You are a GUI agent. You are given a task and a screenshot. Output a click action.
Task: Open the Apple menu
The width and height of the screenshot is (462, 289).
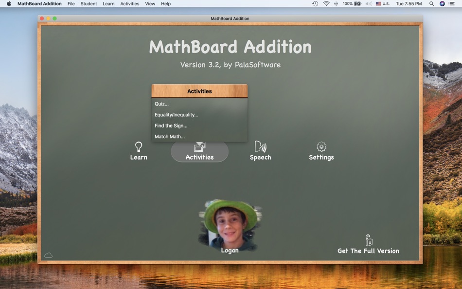(x=9, y=4)
